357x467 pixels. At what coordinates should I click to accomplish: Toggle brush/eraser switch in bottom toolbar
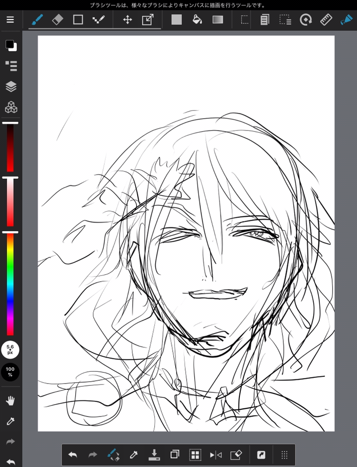point(113,455)
